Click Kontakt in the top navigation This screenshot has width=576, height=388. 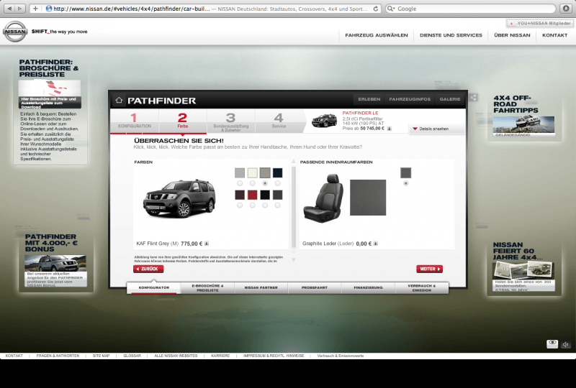(554, 35)
